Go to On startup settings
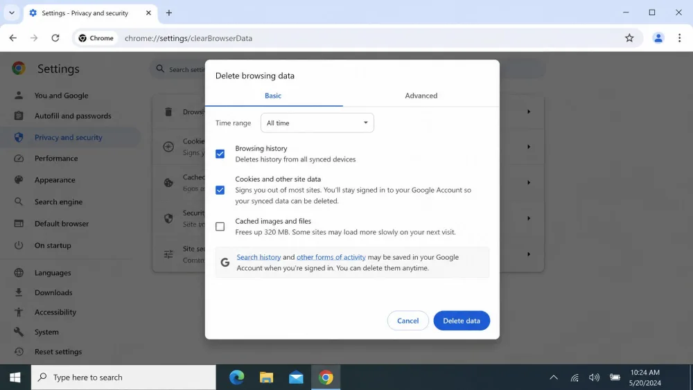This screenshot has height=390, width=693. click(x=53, y=245)
